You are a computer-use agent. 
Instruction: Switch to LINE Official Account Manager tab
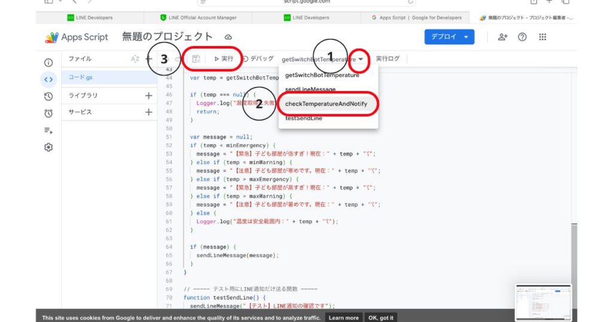click(198, 17)
